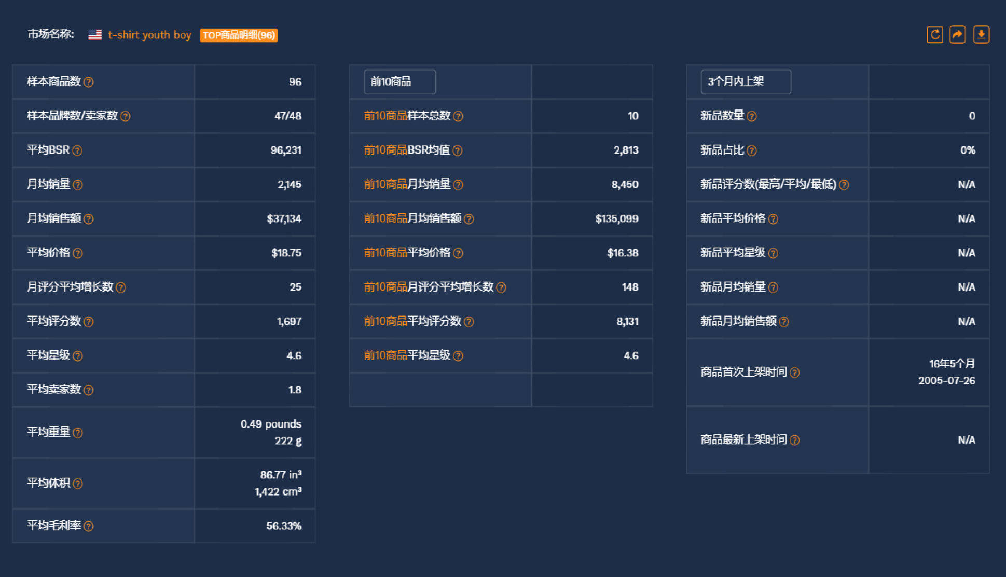Image resolution: width=1006 pixels, height=577 pixels.
Task: Click the share arrow icon
Action: coord(957,35)
